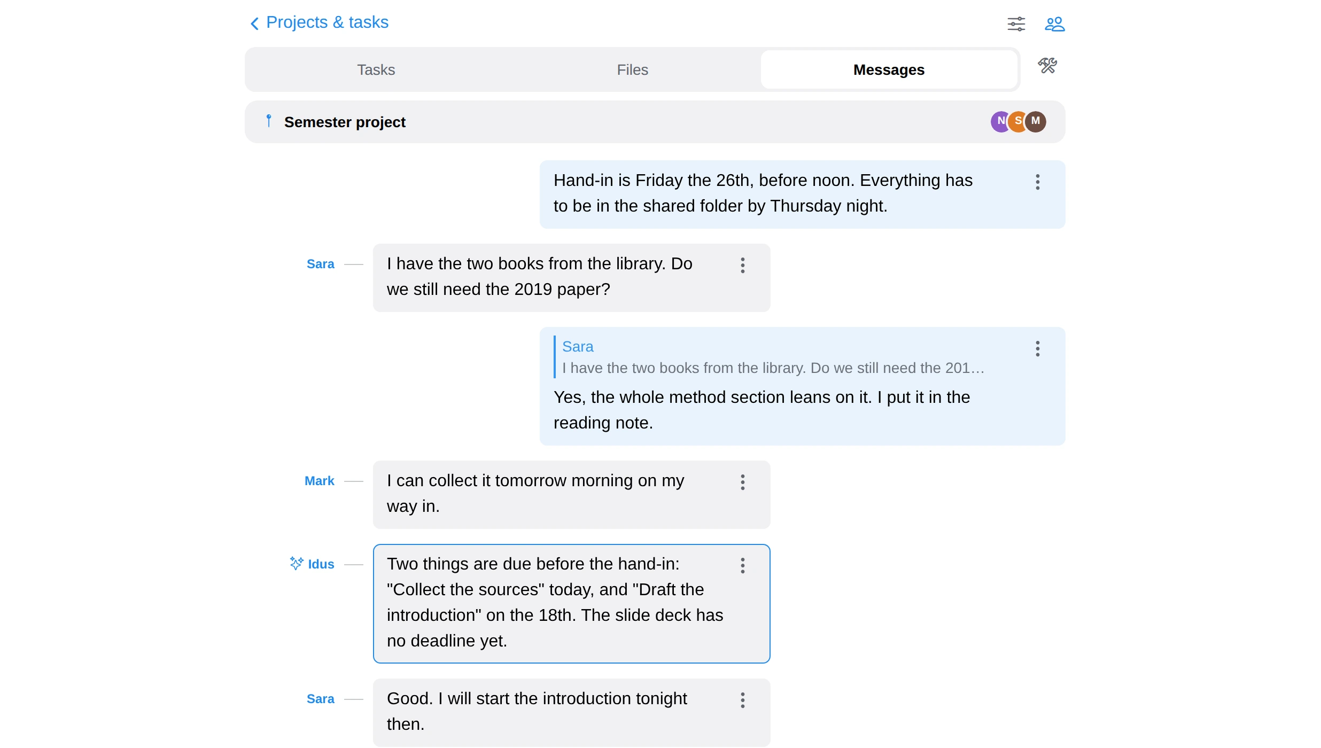Open options menu for the Hand-in Friday message
The height and width of the screenshot is (748, 1321).
point(1037,182)
